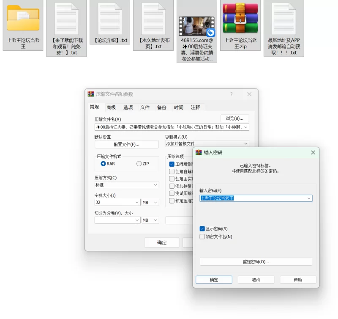
Task: Switch to the 常规 tab
Action: (94, 107)
